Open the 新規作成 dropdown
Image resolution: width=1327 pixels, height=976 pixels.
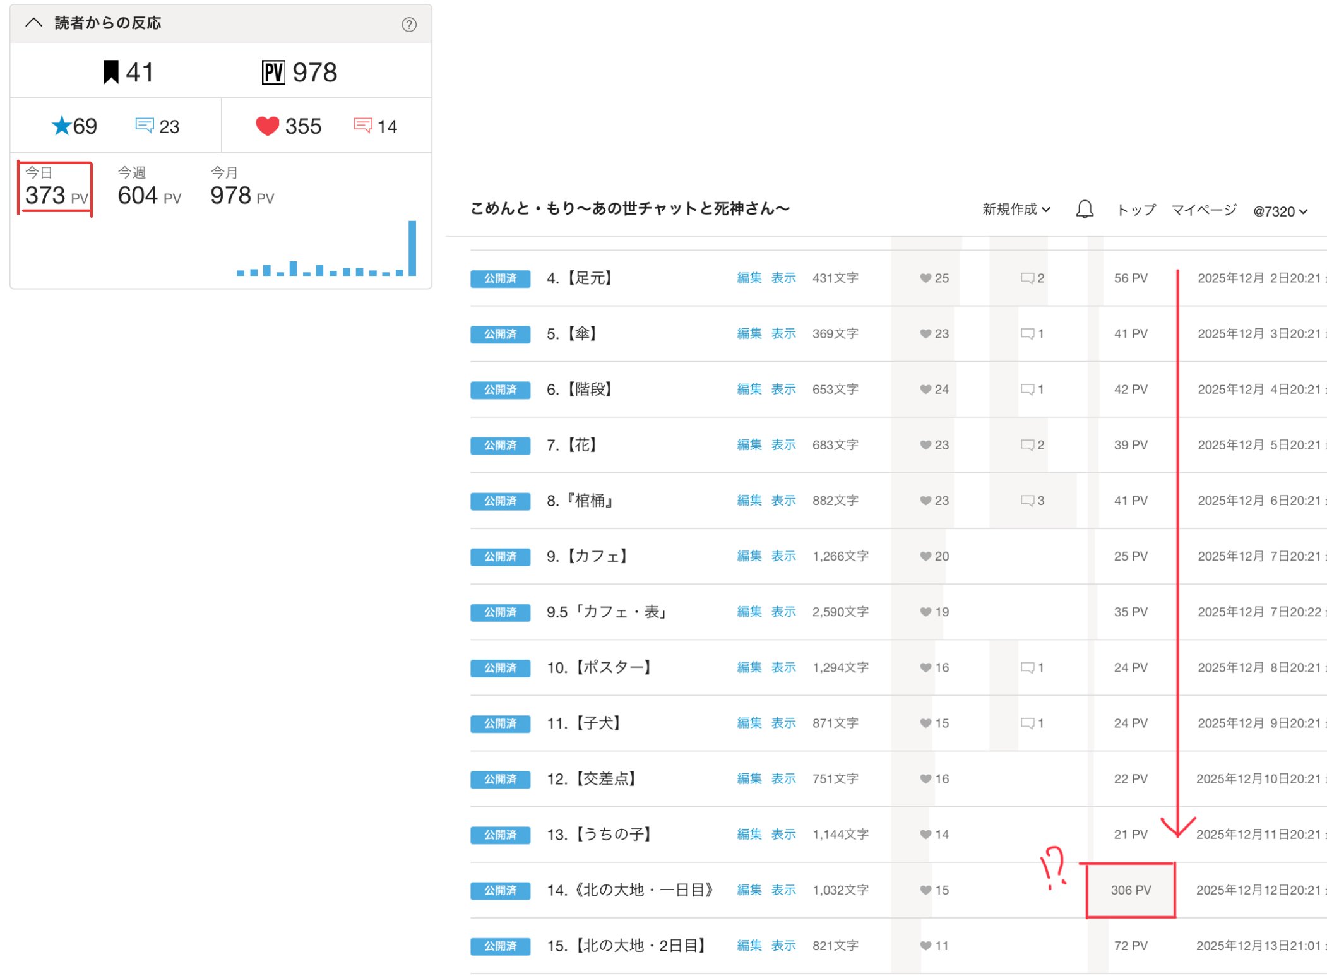1016,210
